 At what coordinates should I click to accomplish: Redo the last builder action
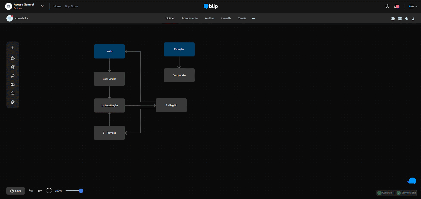[40, 191]
